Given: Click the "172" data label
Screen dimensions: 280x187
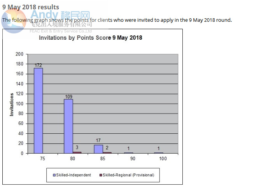Looking at the screenshot, I should click(38, 65).
